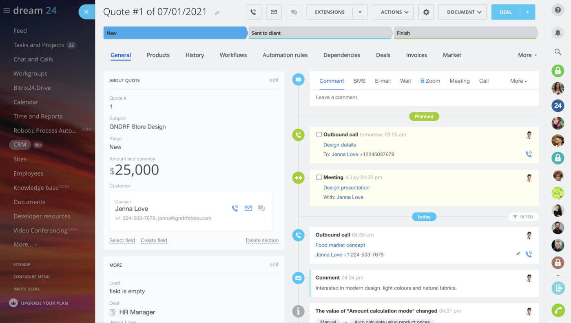The image size is (571, 323).
Task: Open the Invoices tab
Action: pyautogui.click(x=416, y=55)
